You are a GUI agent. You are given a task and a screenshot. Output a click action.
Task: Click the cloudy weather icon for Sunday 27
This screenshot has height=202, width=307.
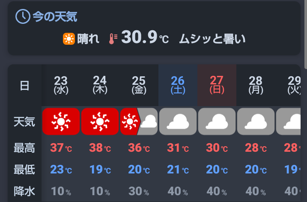pos(217,121)
